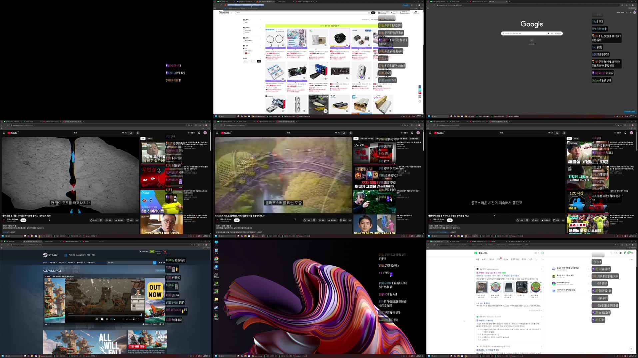This screenshot has height=358, width=638.
Task: Click Google's voice search microphone icon
Action: [549, 33]
